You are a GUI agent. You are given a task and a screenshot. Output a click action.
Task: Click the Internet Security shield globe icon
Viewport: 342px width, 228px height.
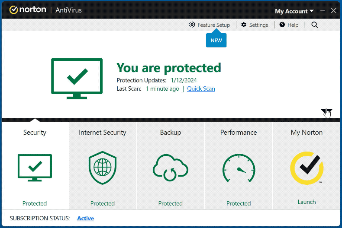[103, 168]
